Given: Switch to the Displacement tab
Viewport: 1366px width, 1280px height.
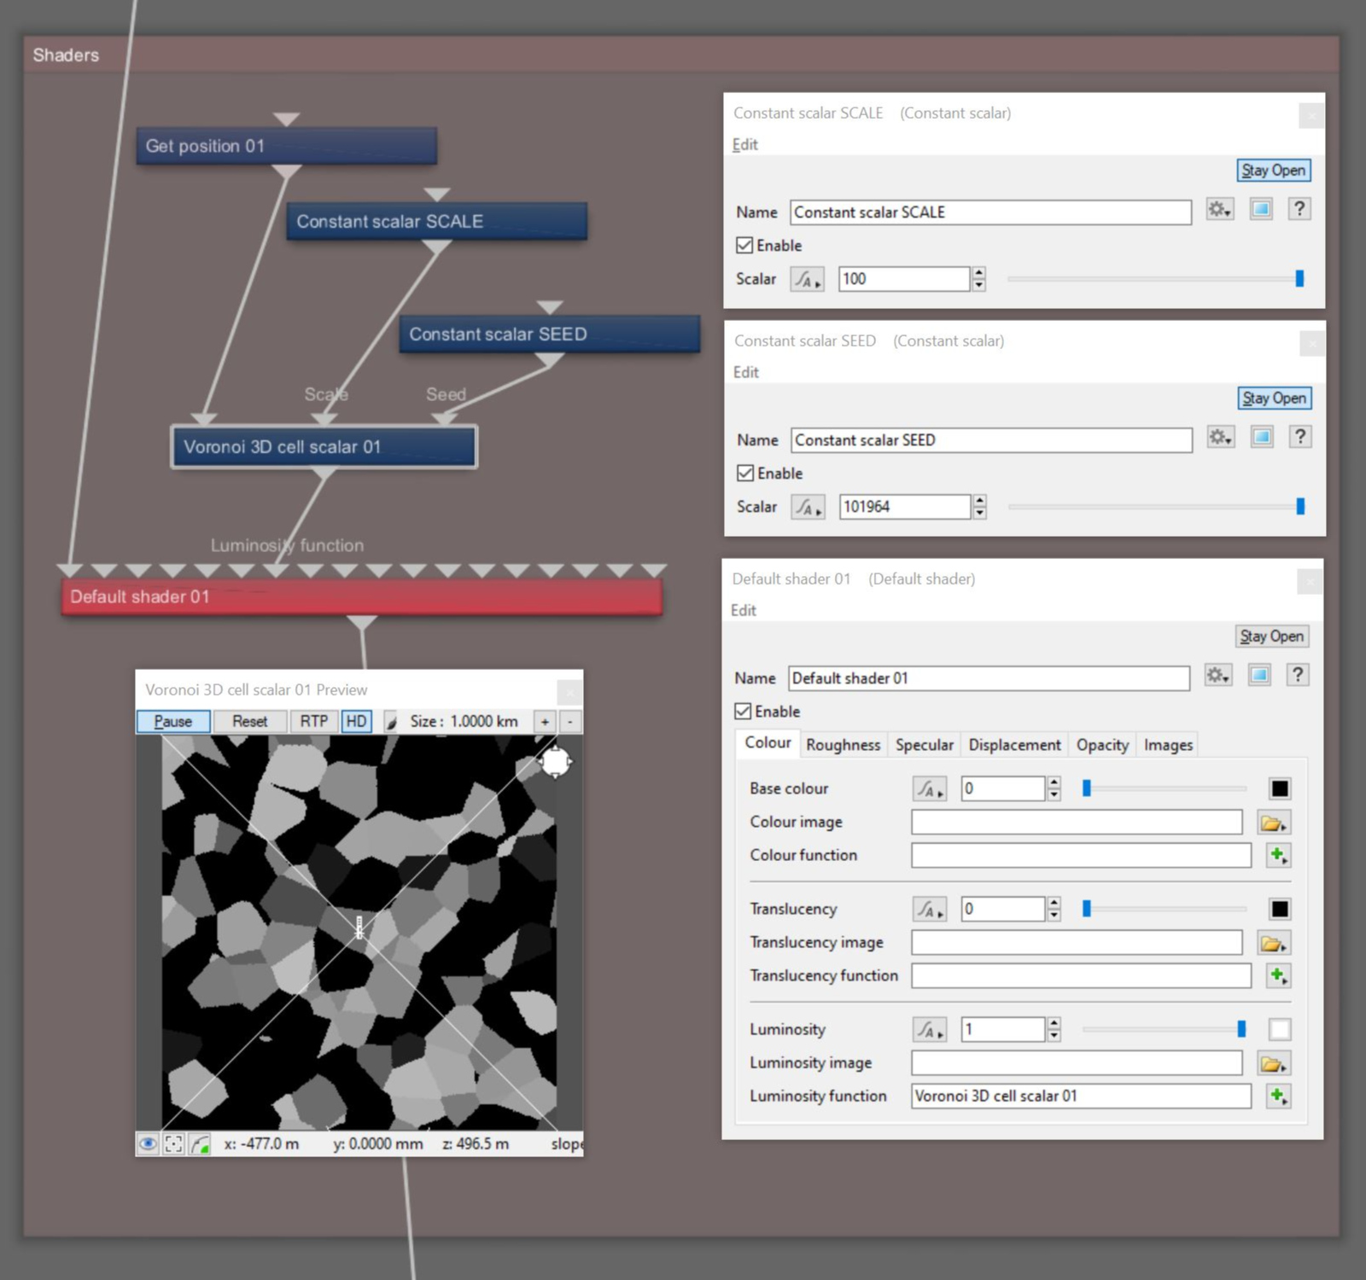Looking at the screenshot, I should coord(1014,745).
